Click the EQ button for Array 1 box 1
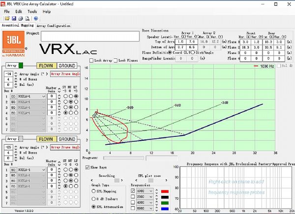 [x=13, y=96]
